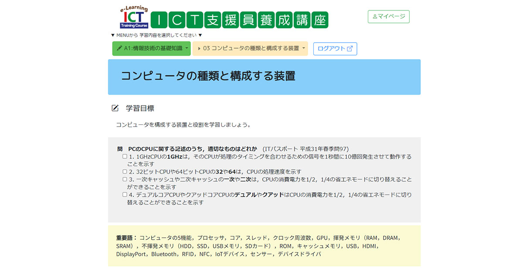Click the ログアウト button
Viewport: 523px width, 274px height.
(x=335, y=49)
